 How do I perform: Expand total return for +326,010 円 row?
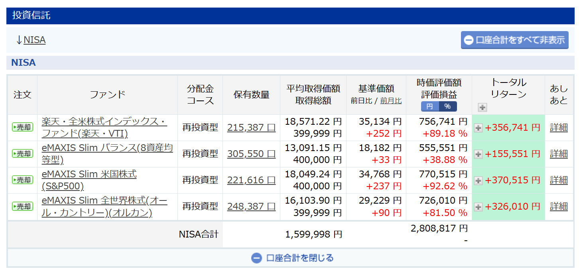[478, 206]
